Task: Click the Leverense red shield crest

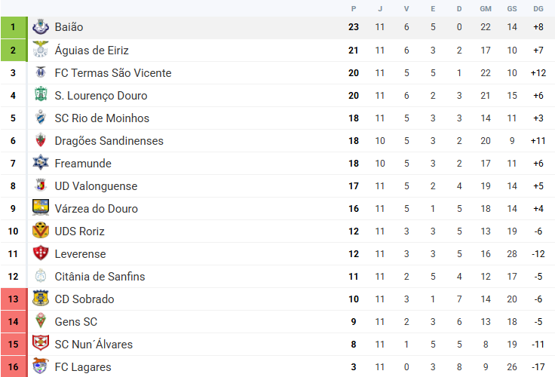Action: click(x=41, y=253)
